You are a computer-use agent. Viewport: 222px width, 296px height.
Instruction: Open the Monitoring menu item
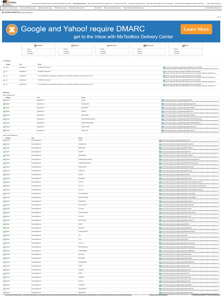120,3
